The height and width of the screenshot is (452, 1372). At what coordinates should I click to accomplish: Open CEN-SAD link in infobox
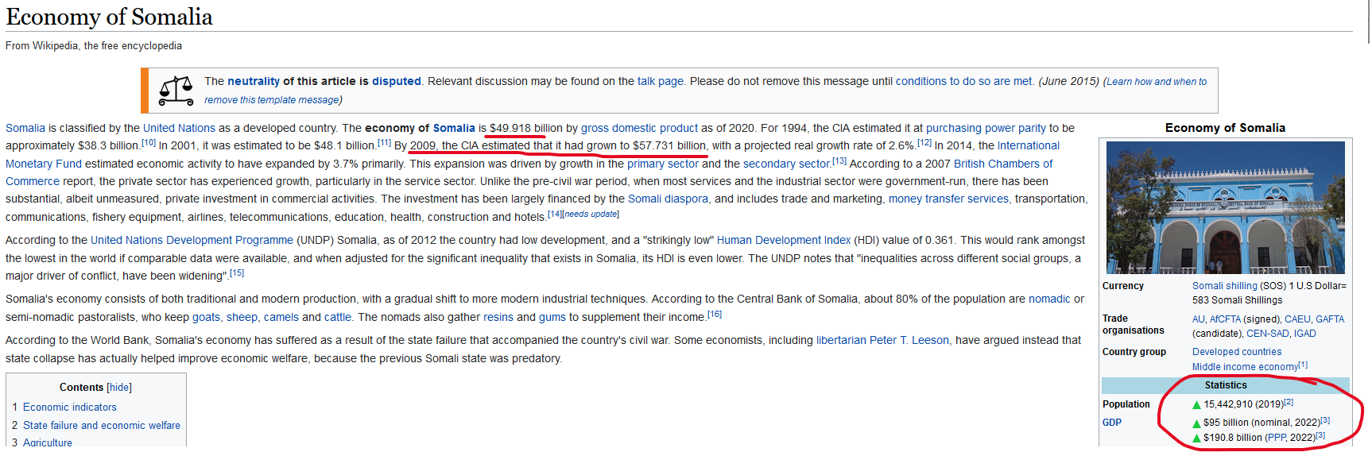pos(1267,334)
